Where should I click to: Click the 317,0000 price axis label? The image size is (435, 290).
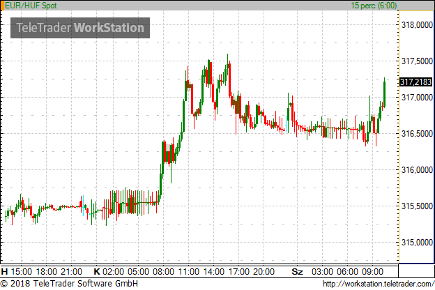coord(417,98)
